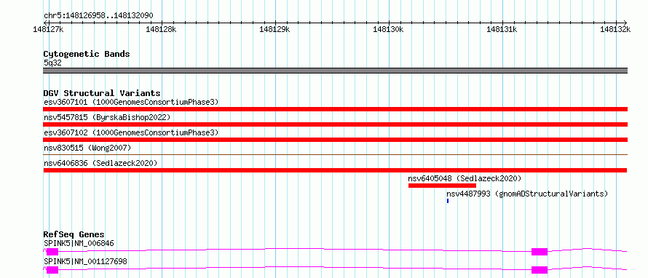The width and height of the screenshot is (648, 278).
Task: Open the nsv830515 (Wong2007) label
Action: click(87, 148)
